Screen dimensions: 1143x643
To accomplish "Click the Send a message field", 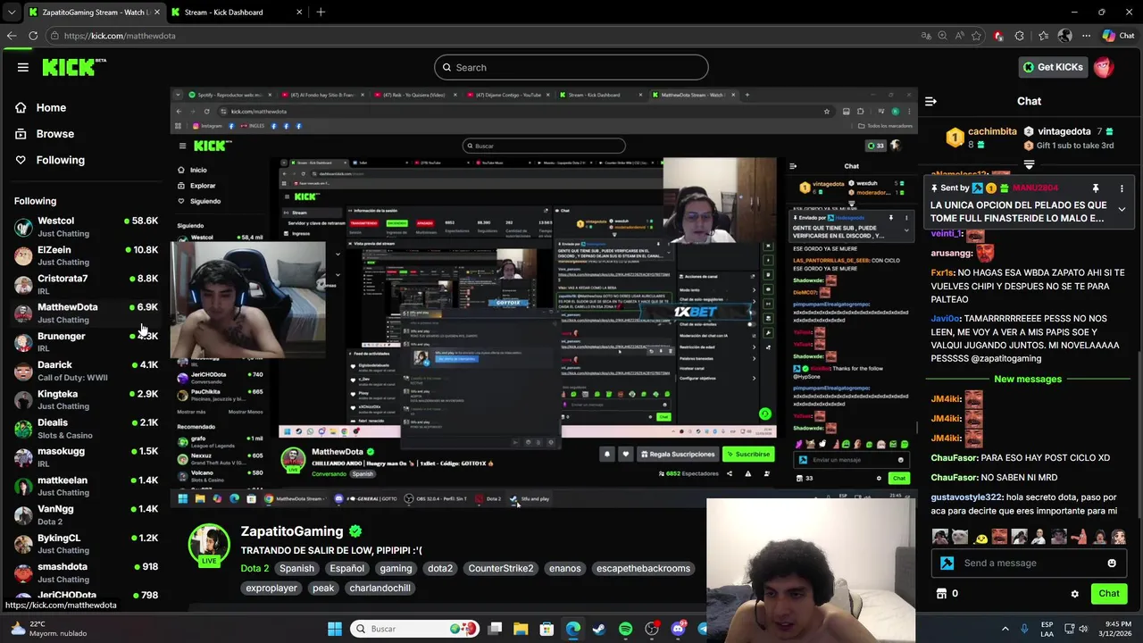I will [x=1027, y=564].
